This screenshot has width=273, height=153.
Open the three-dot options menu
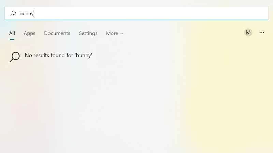[262, 32]
